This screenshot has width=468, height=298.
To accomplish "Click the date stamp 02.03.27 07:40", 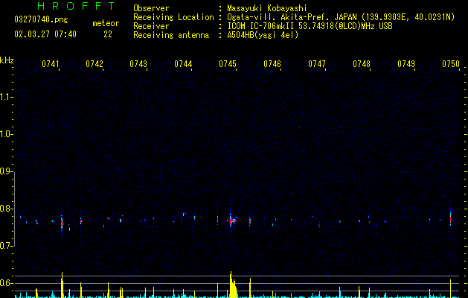I will coord(45,34).
